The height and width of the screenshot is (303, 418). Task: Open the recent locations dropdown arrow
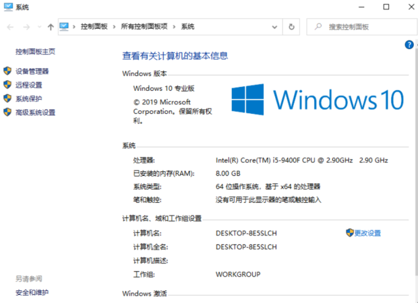click(40, 27)
